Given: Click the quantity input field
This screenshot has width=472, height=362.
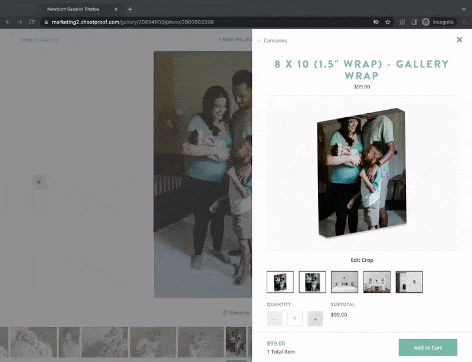Looking at the screenshot, I should tap(295, 319).
